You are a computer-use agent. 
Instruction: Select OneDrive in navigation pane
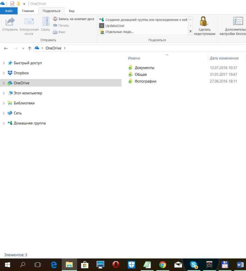(61, 83)
